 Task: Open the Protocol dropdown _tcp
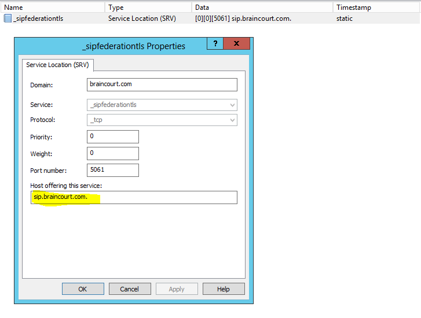(x=162, y=120)
